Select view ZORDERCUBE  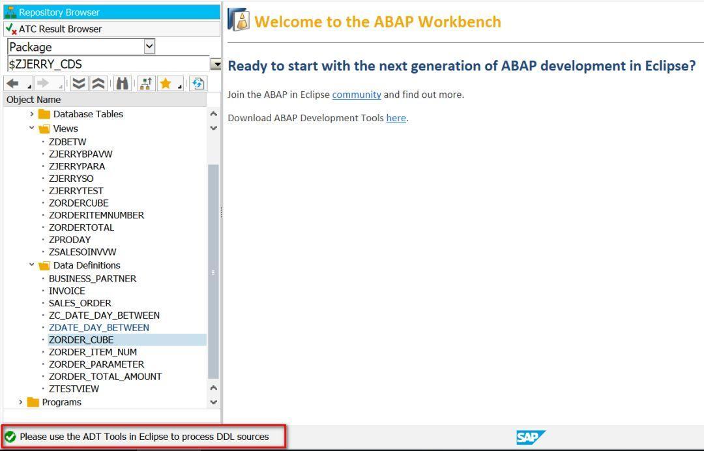(x=79, y=203)
